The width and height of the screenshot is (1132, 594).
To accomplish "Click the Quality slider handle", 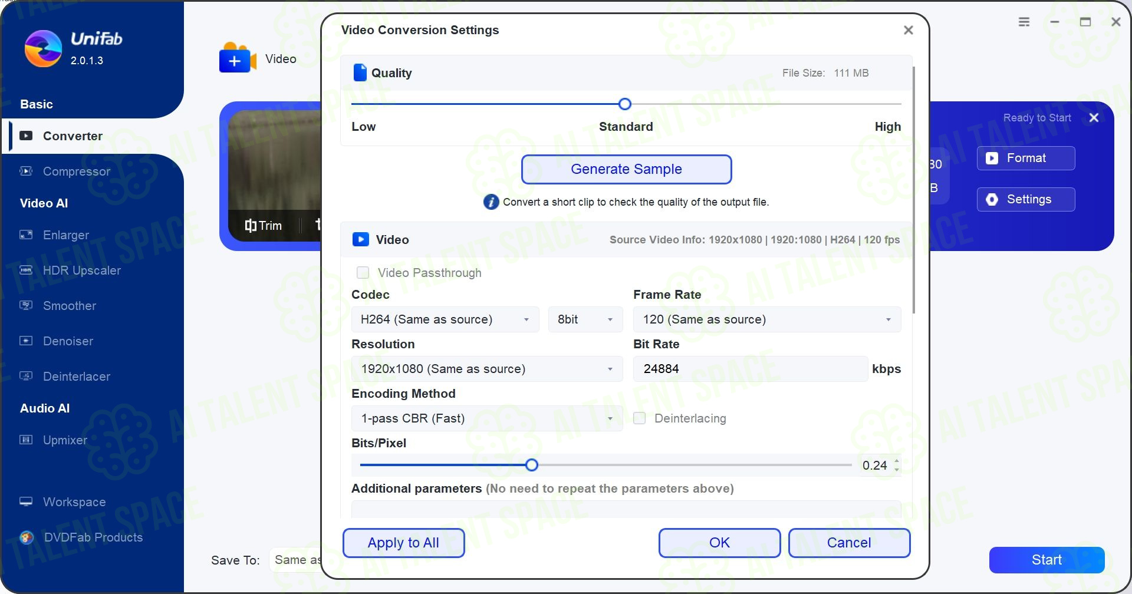I will coord(625,104).
